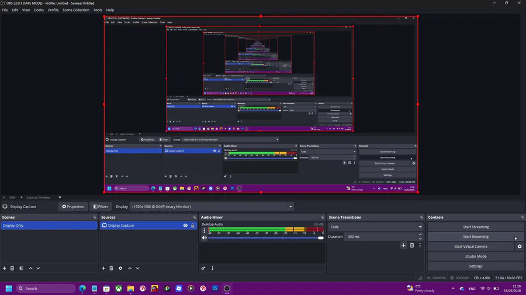Open the Edit menu

(x=15, y=10)
